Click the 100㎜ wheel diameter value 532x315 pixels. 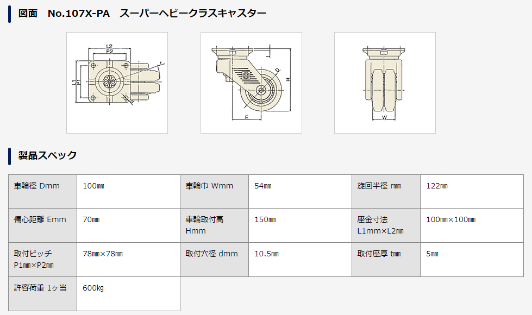pos(93,186)
